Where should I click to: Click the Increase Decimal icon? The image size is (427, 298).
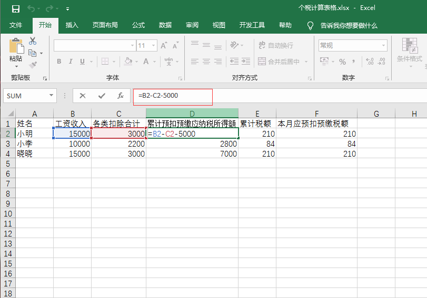click(x=370, y=61)
